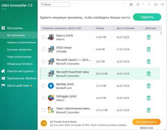Screen dimensions: 167x130
Task: Tick the checkbox for STDU Viewer
Action: (x=43, y=49)
